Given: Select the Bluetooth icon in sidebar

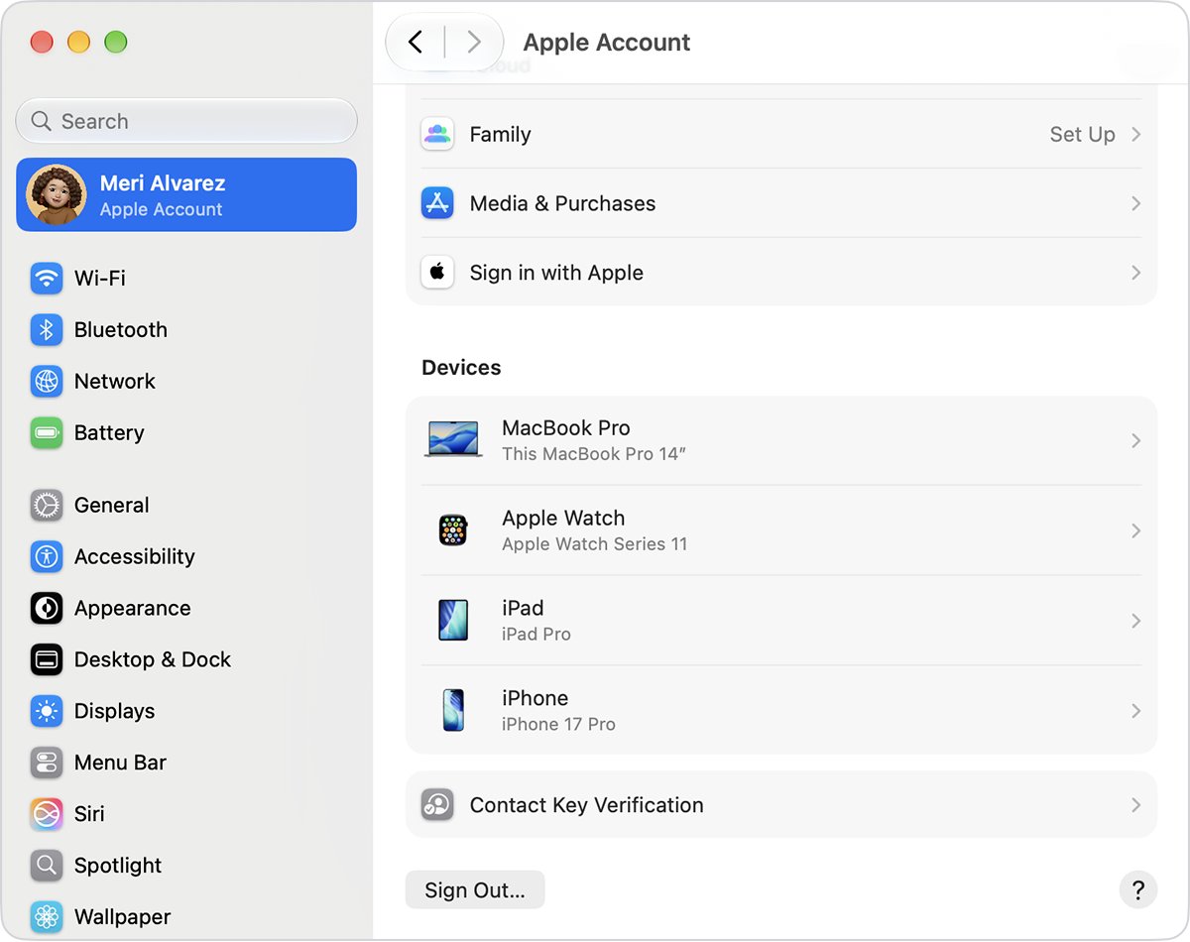Looking at the screenshot, I should (x=47, y=330).
